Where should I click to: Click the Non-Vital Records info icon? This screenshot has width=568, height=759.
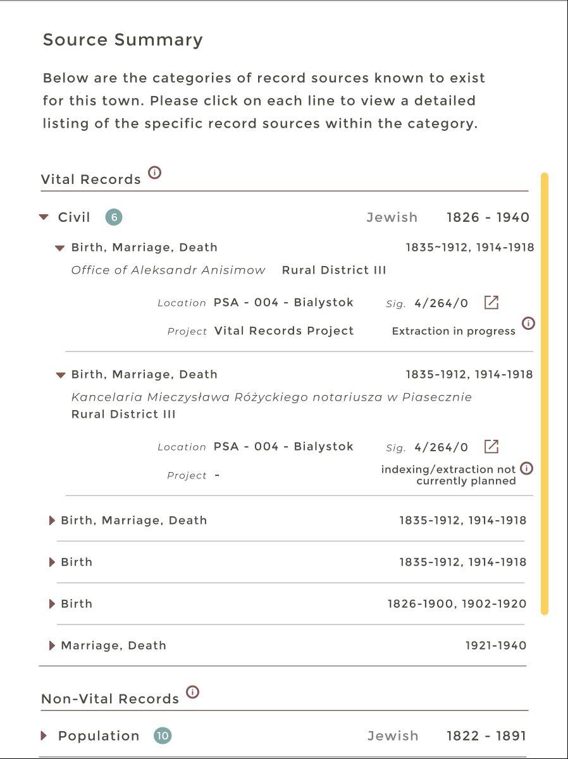(193, 692)
